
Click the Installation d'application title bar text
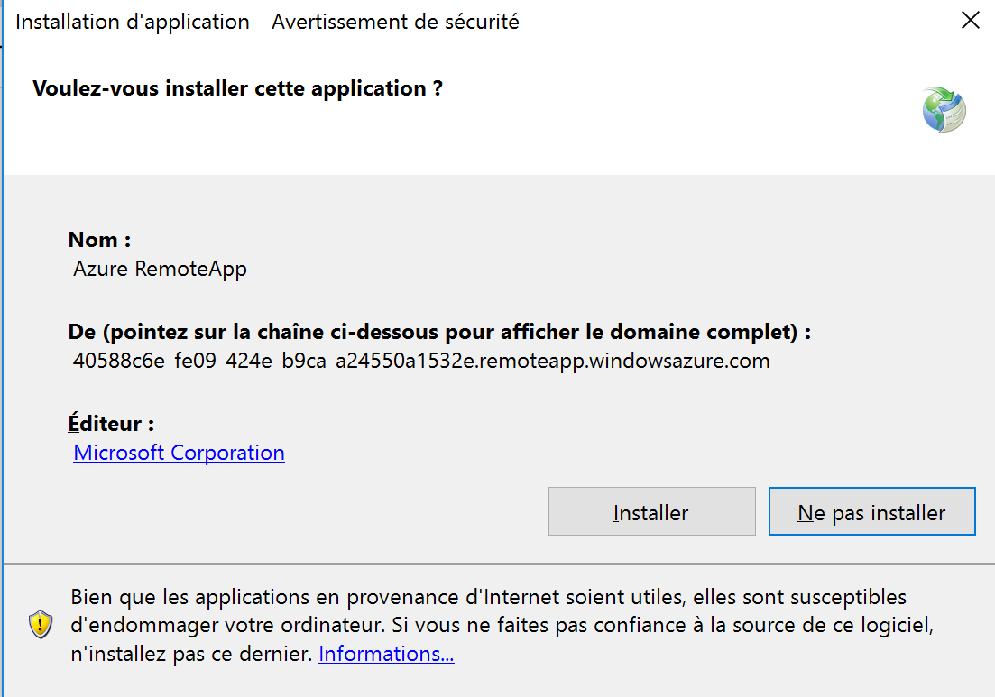133,22
